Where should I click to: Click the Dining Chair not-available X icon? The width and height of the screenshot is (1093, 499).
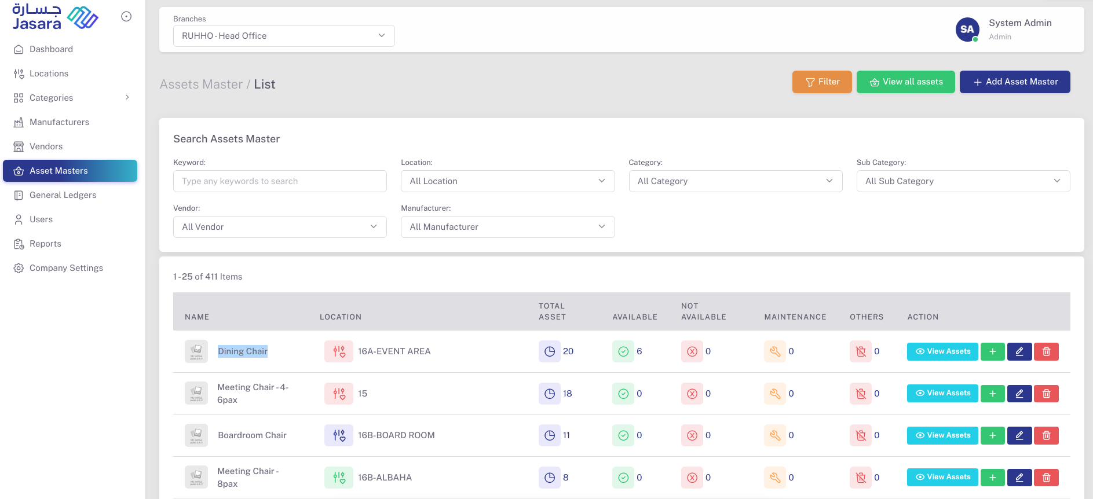pos(692,351)
